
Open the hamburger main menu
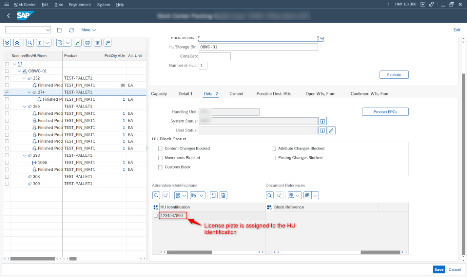click(7, 4)
